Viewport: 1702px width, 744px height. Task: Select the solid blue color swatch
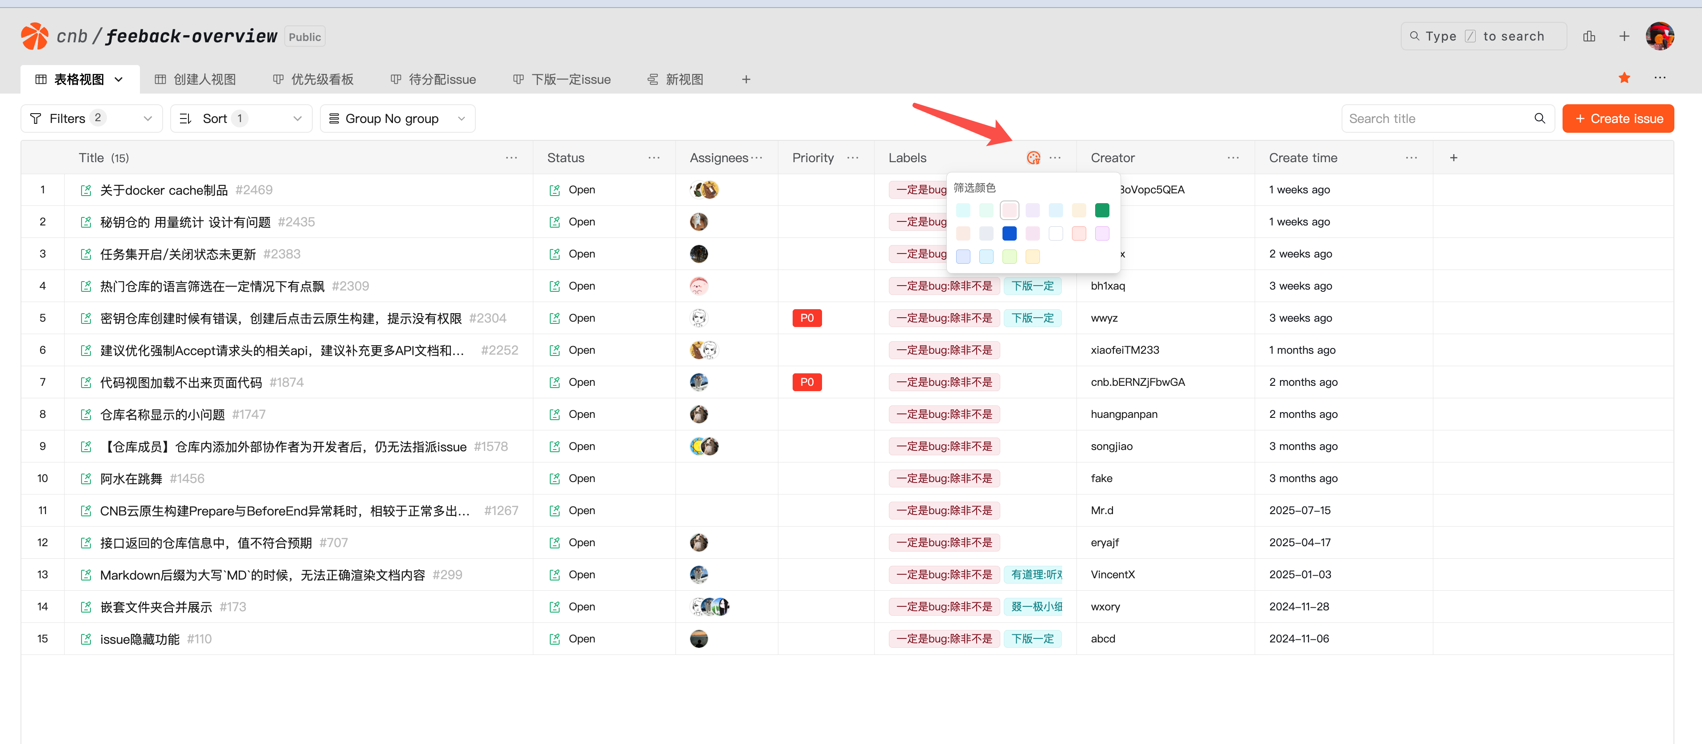[x=1009, y=233]
